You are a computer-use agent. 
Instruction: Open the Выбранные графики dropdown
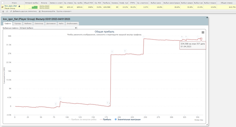(48, 28)
